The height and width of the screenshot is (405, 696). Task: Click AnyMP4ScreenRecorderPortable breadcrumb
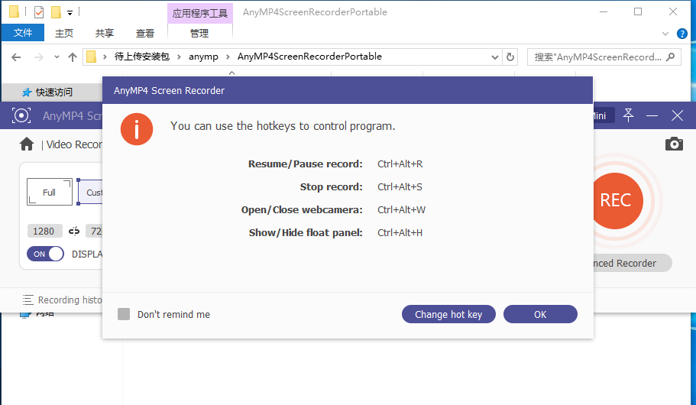click(309, 57)
